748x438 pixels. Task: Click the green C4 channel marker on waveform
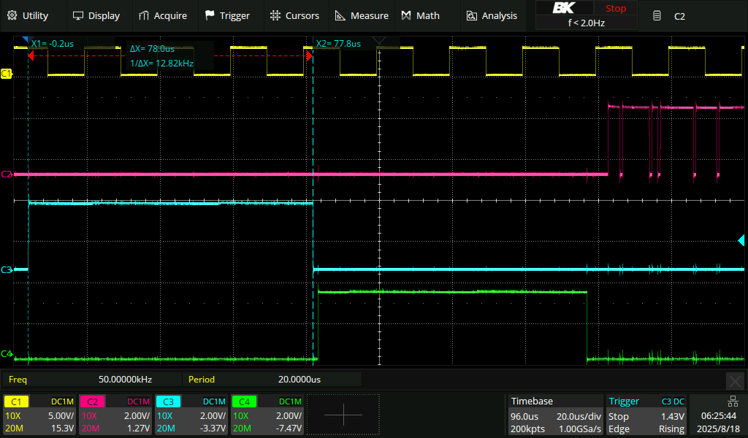[6, 353]
